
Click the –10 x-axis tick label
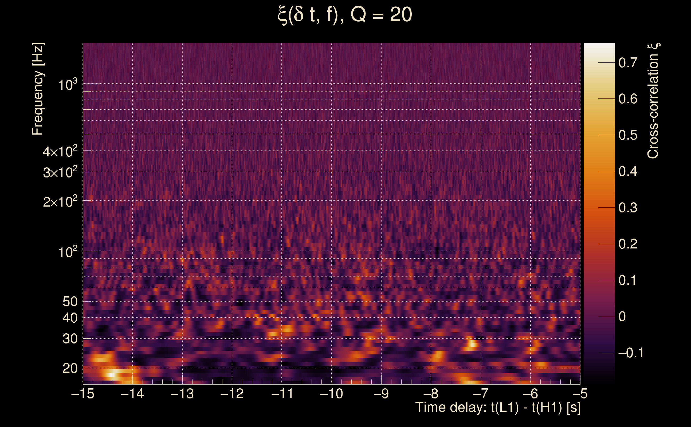pos(331,394)
